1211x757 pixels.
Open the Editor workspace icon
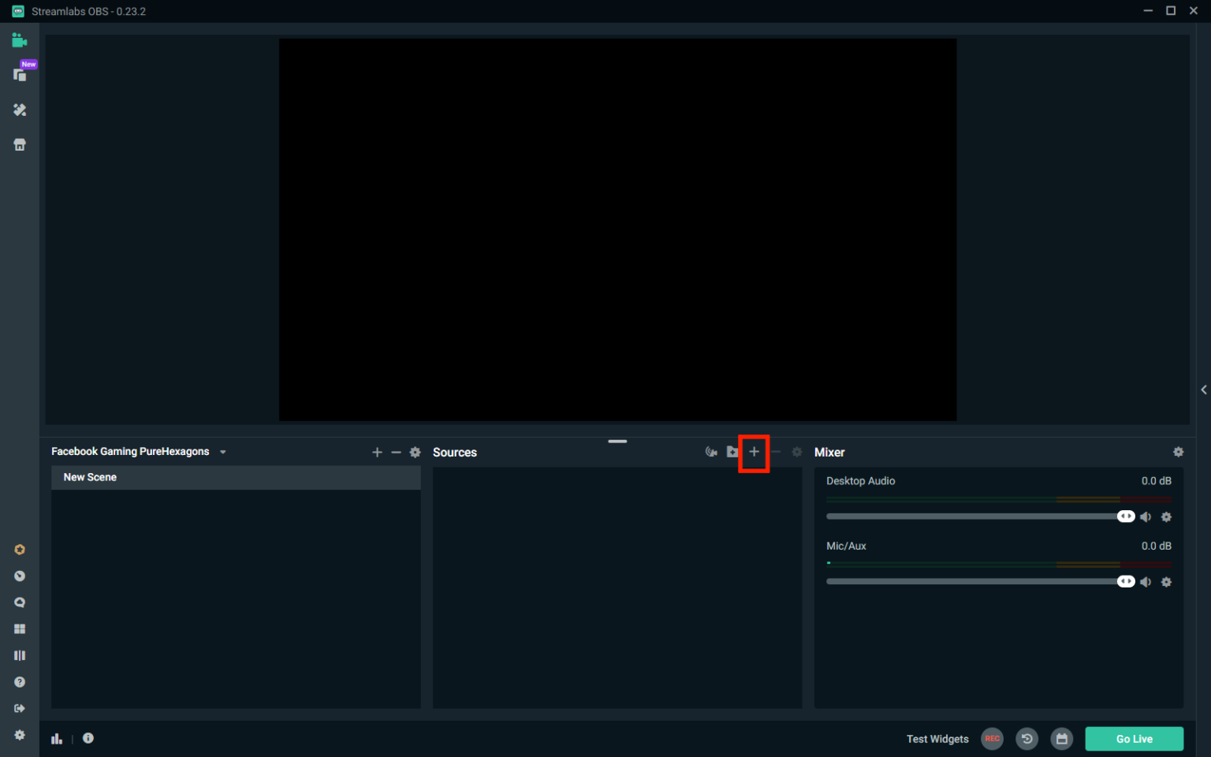tap(20, 39)
